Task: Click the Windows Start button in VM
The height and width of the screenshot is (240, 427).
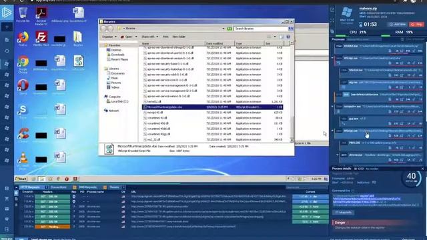Action: pyautogui.click(x=21, y=179)
